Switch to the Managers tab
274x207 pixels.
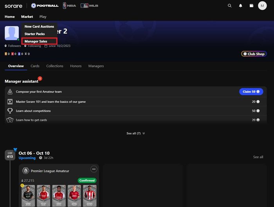click(96, 66)
